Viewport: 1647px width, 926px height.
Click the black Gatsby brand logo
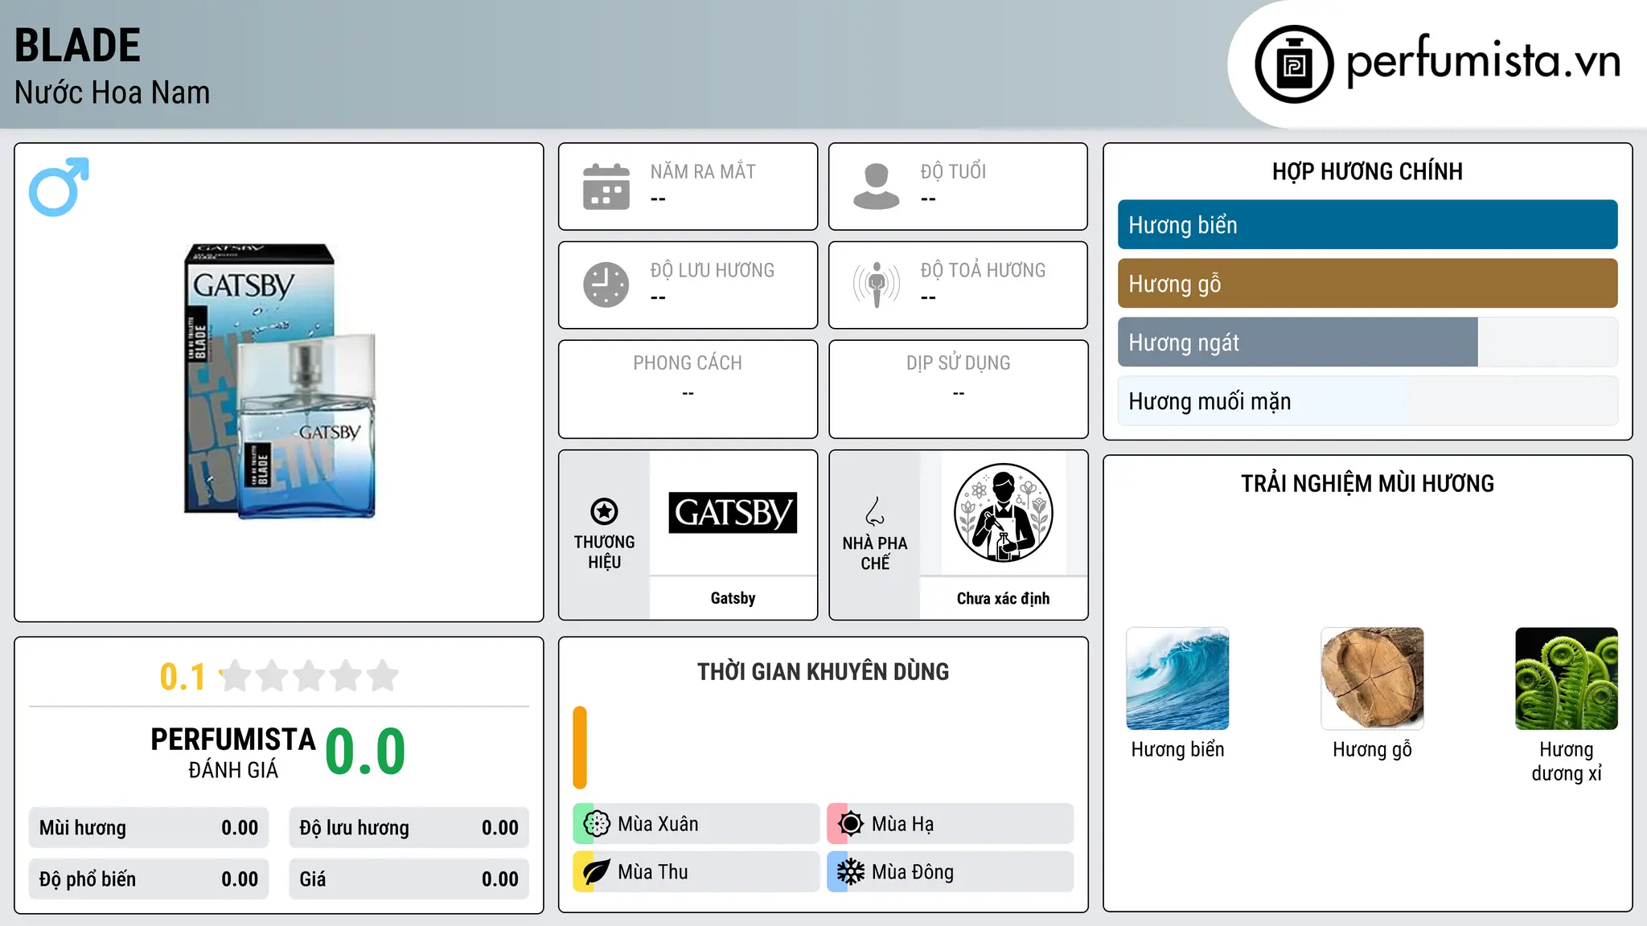coord(733,513)
